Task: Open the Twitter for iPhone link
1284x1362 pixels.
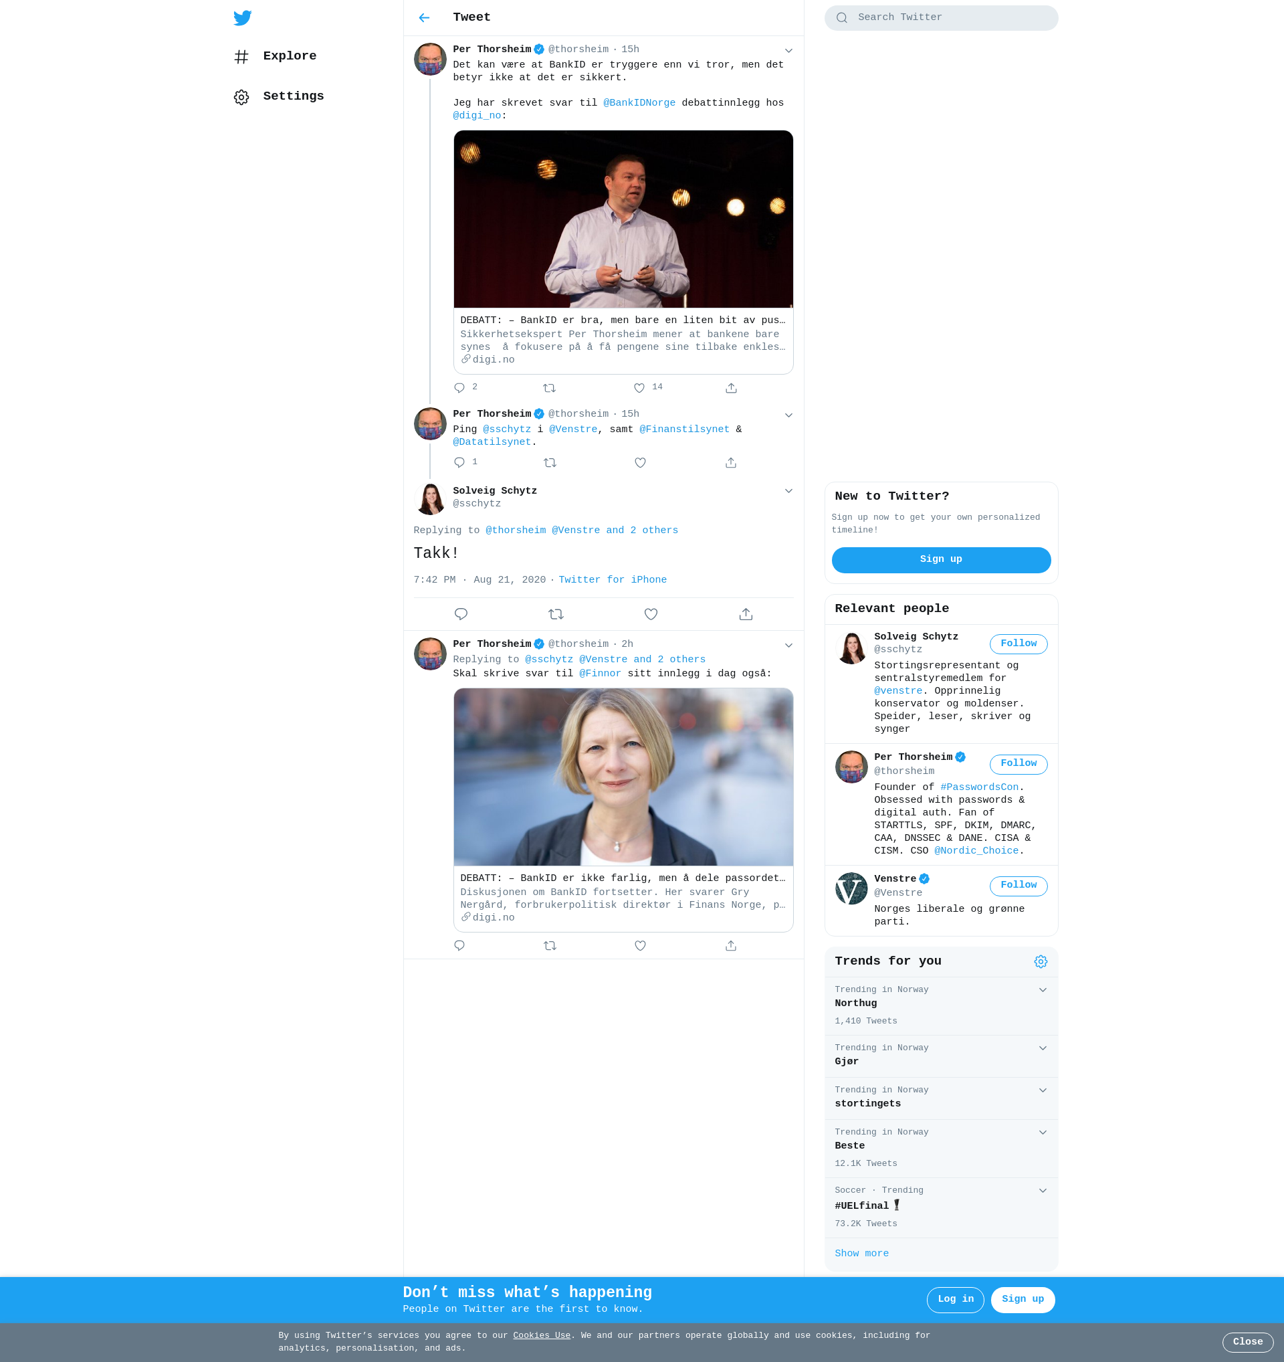Action: [x=612, y=579]
